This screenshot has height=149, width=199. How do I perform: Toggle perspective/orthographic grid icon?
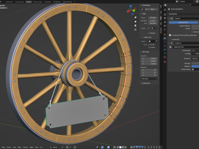click(135, 30)
